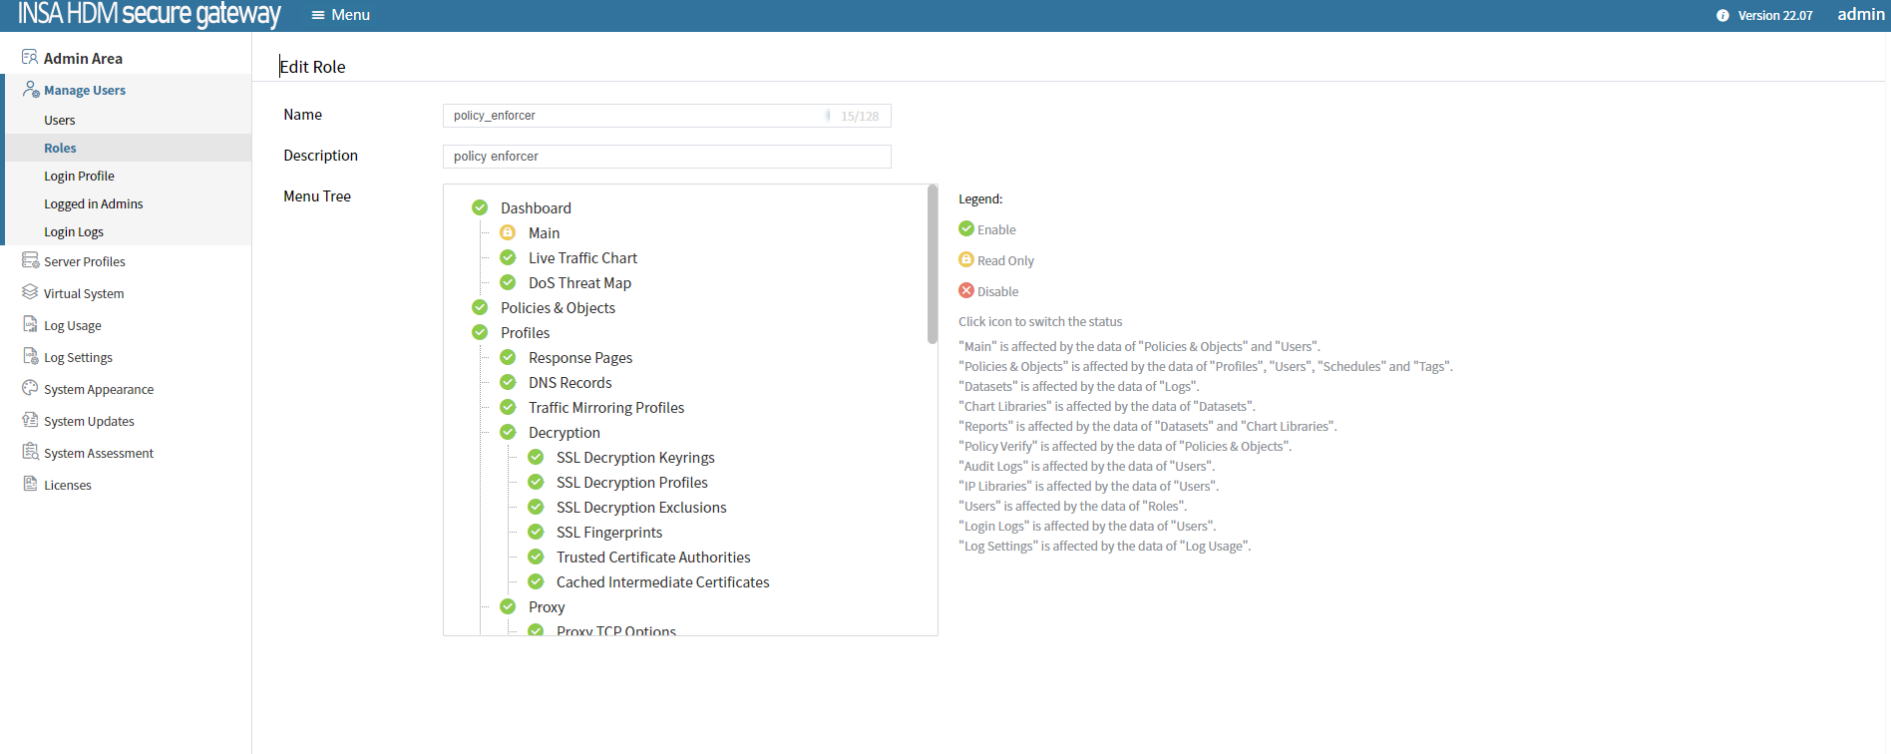
Task: Click the System Assessment icon
Action: pyautogui.click(x=30, y=453)
